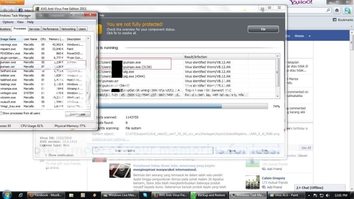
Task: Open Skype taskbar icon
Action: 145,195
